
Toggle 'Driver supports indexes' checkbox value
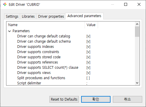[x=88, y=47]
